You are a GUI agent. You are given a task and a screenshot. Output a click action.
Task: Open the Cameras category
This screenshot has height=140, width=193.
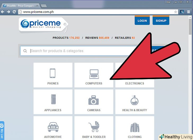coord(94,102)
